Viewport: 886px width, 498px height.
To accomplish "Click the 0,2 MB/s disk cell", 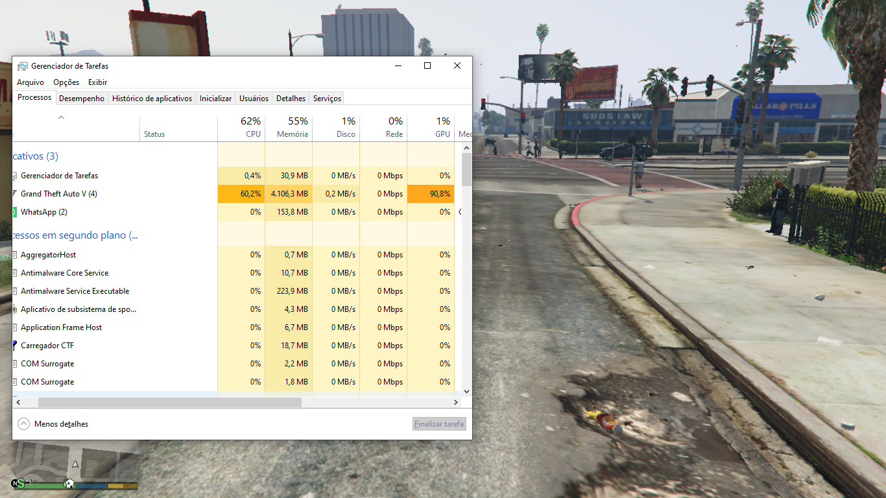I will point(336,194).
